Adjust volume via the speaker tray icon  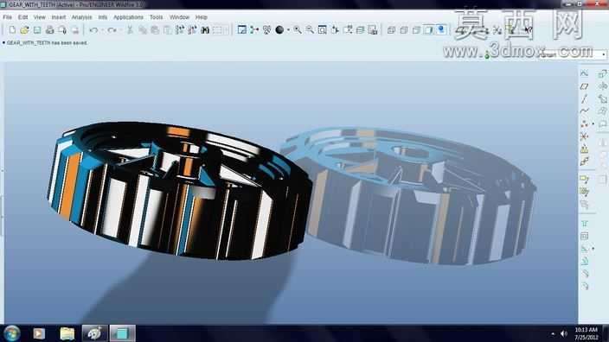point(563,333)
